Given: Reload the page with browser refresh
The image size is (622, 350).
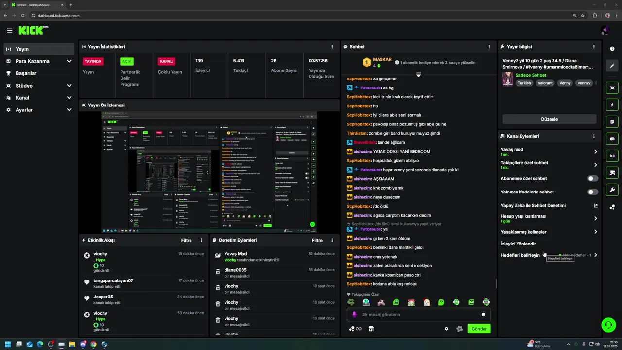Looking at the screenshot, I should pyautogui.click(x=22, y=15).
